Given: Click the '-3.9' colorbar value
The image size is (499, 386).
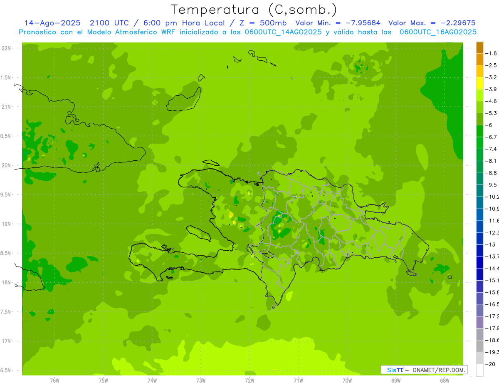Looking at the screenshot, I should (492, 89).
